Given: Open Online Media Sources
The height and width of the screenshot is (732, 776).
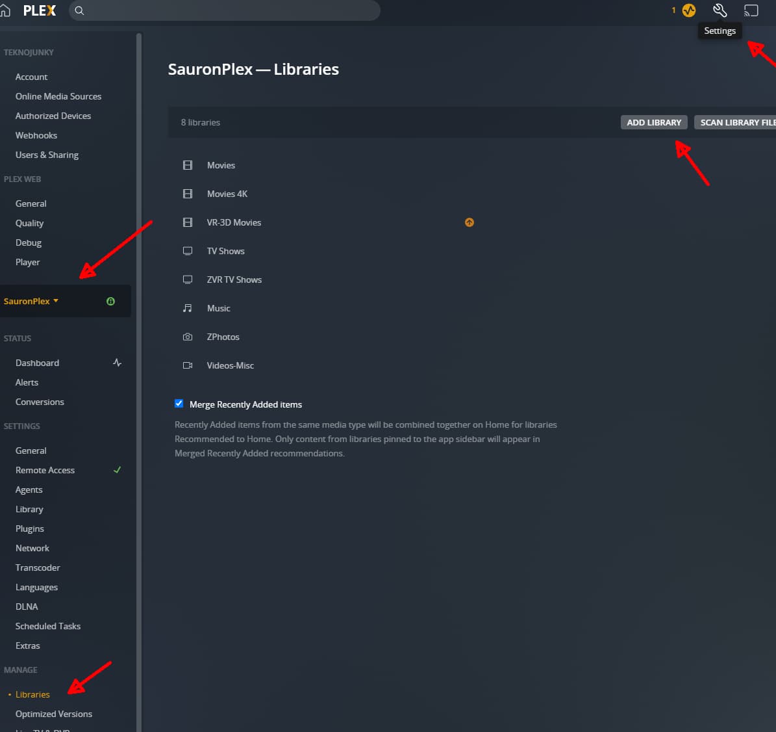Looking at the screenshot, I should [x=58, y=96].
